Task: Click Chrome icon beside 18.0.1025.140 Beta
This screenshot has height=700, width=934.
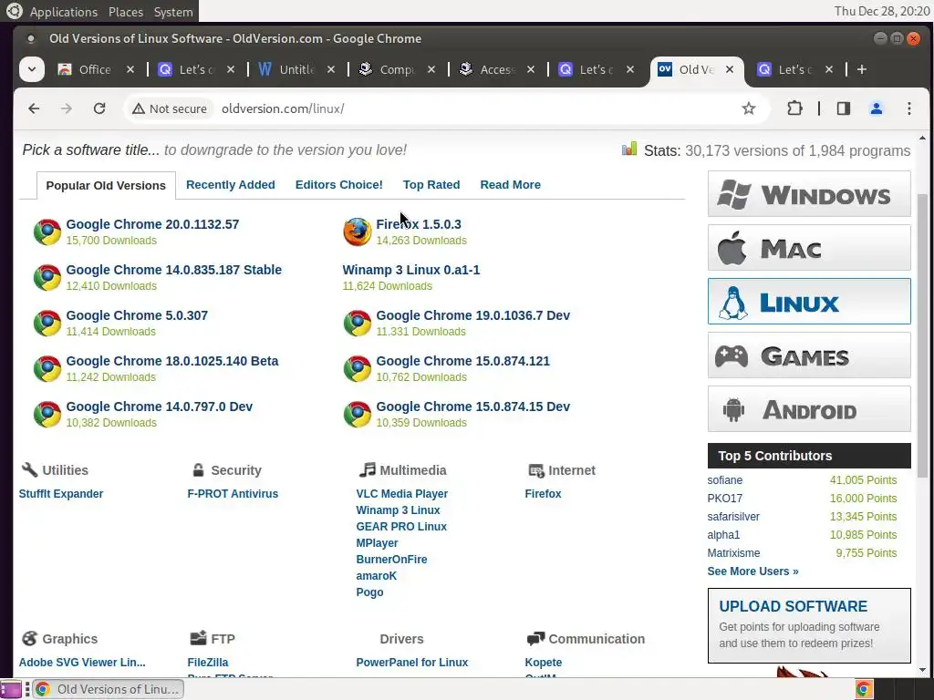Action: [47, 369]
